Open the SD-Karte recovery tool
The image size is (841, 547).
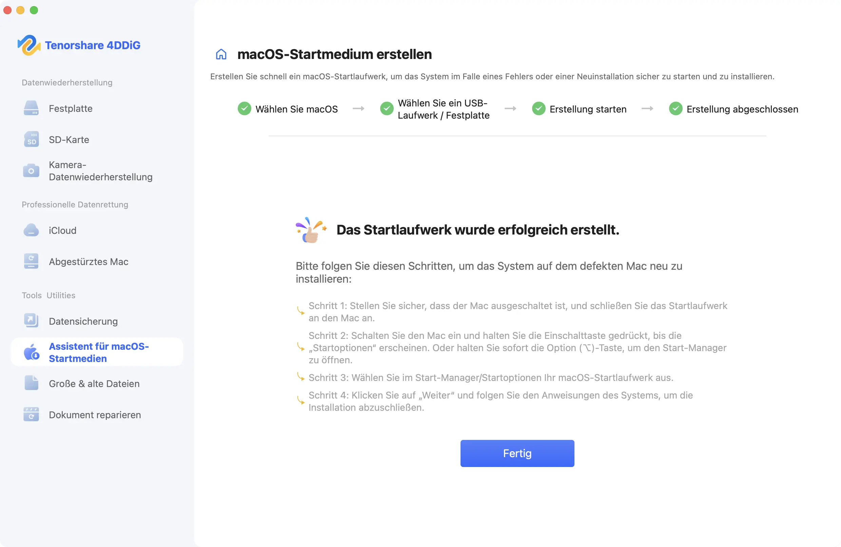(x=69, y=139)
